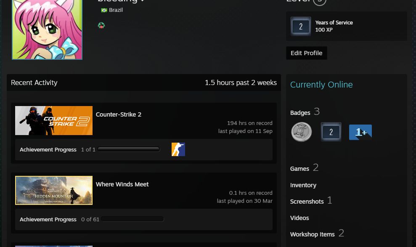Open the Inventory link
This screenshot has height=247, width=416.
(303, 185)
